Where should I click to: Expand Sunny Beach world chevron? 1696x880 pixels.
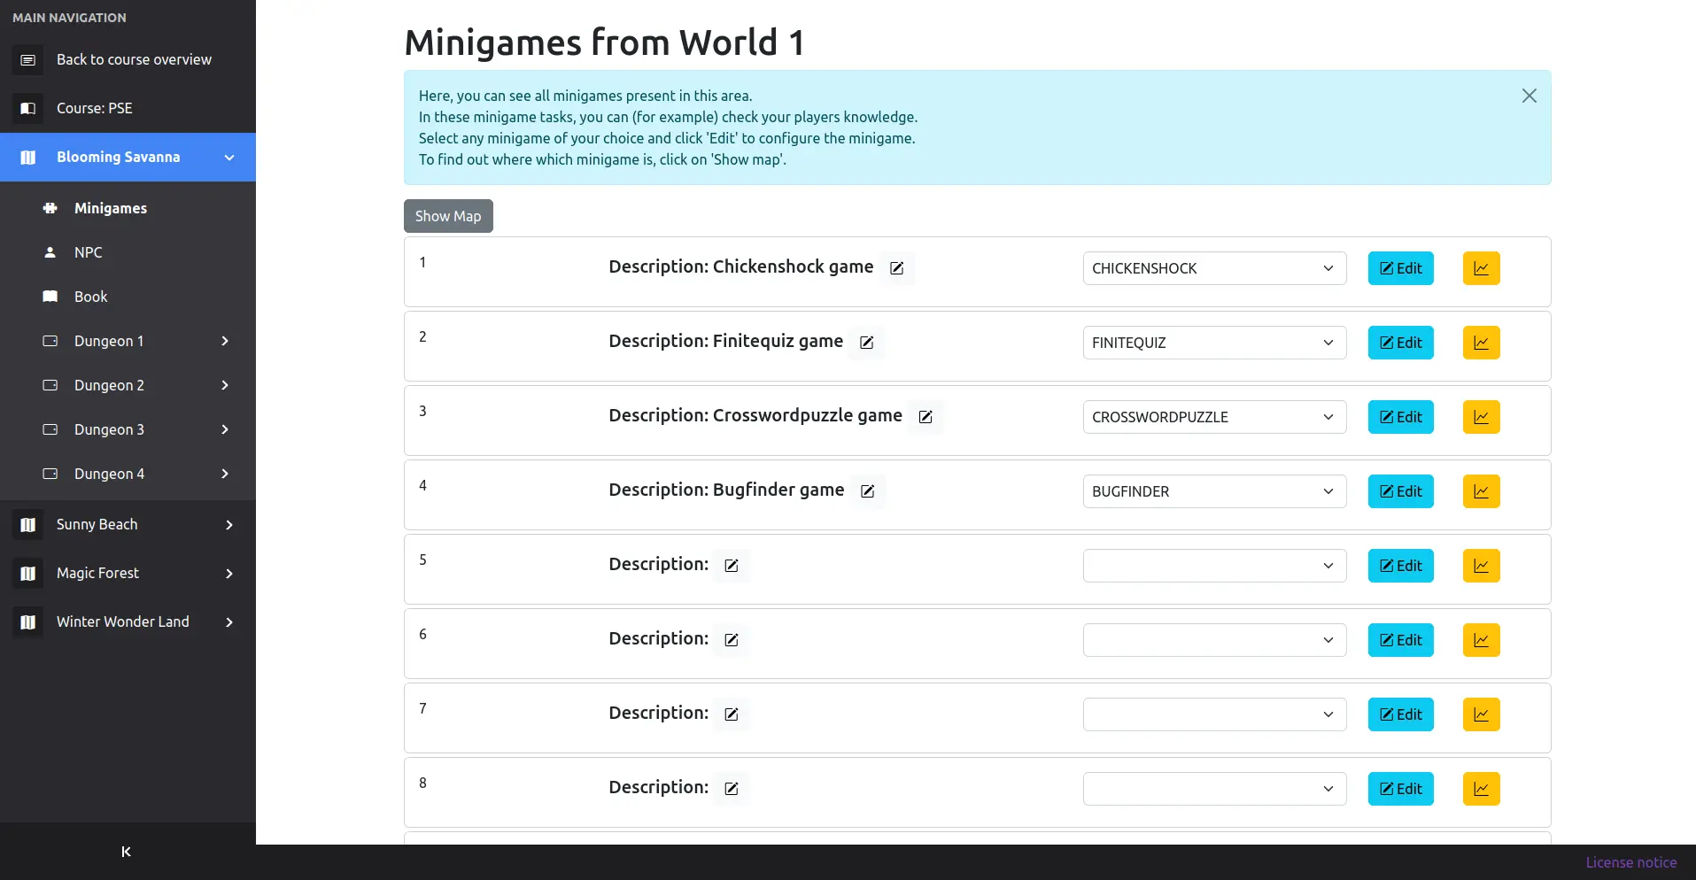tap(229, 525)
